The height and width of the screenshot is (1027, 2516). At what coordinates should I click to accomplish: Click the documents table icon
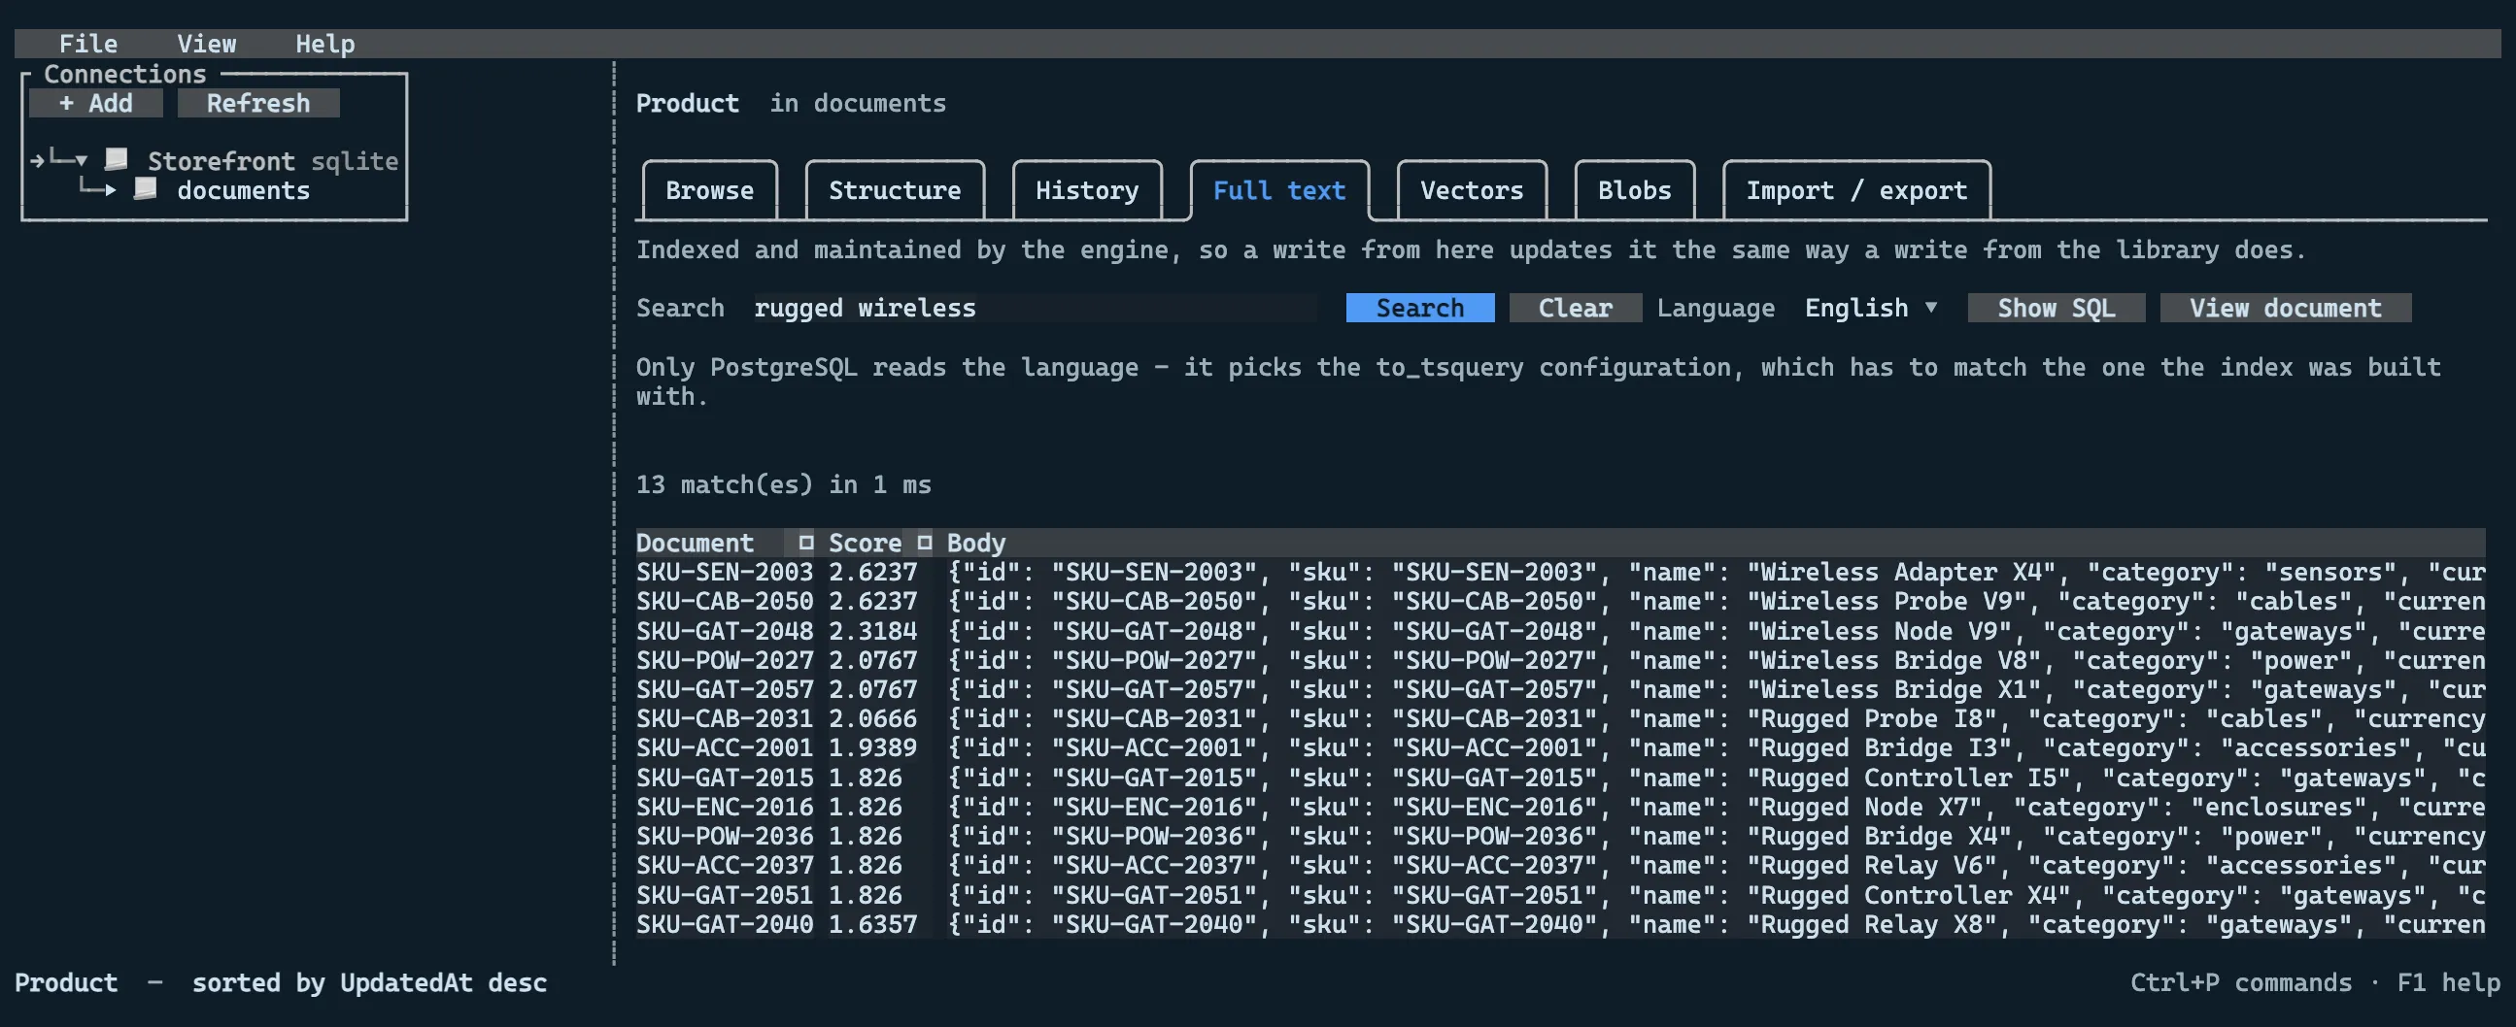click(146, 189)
